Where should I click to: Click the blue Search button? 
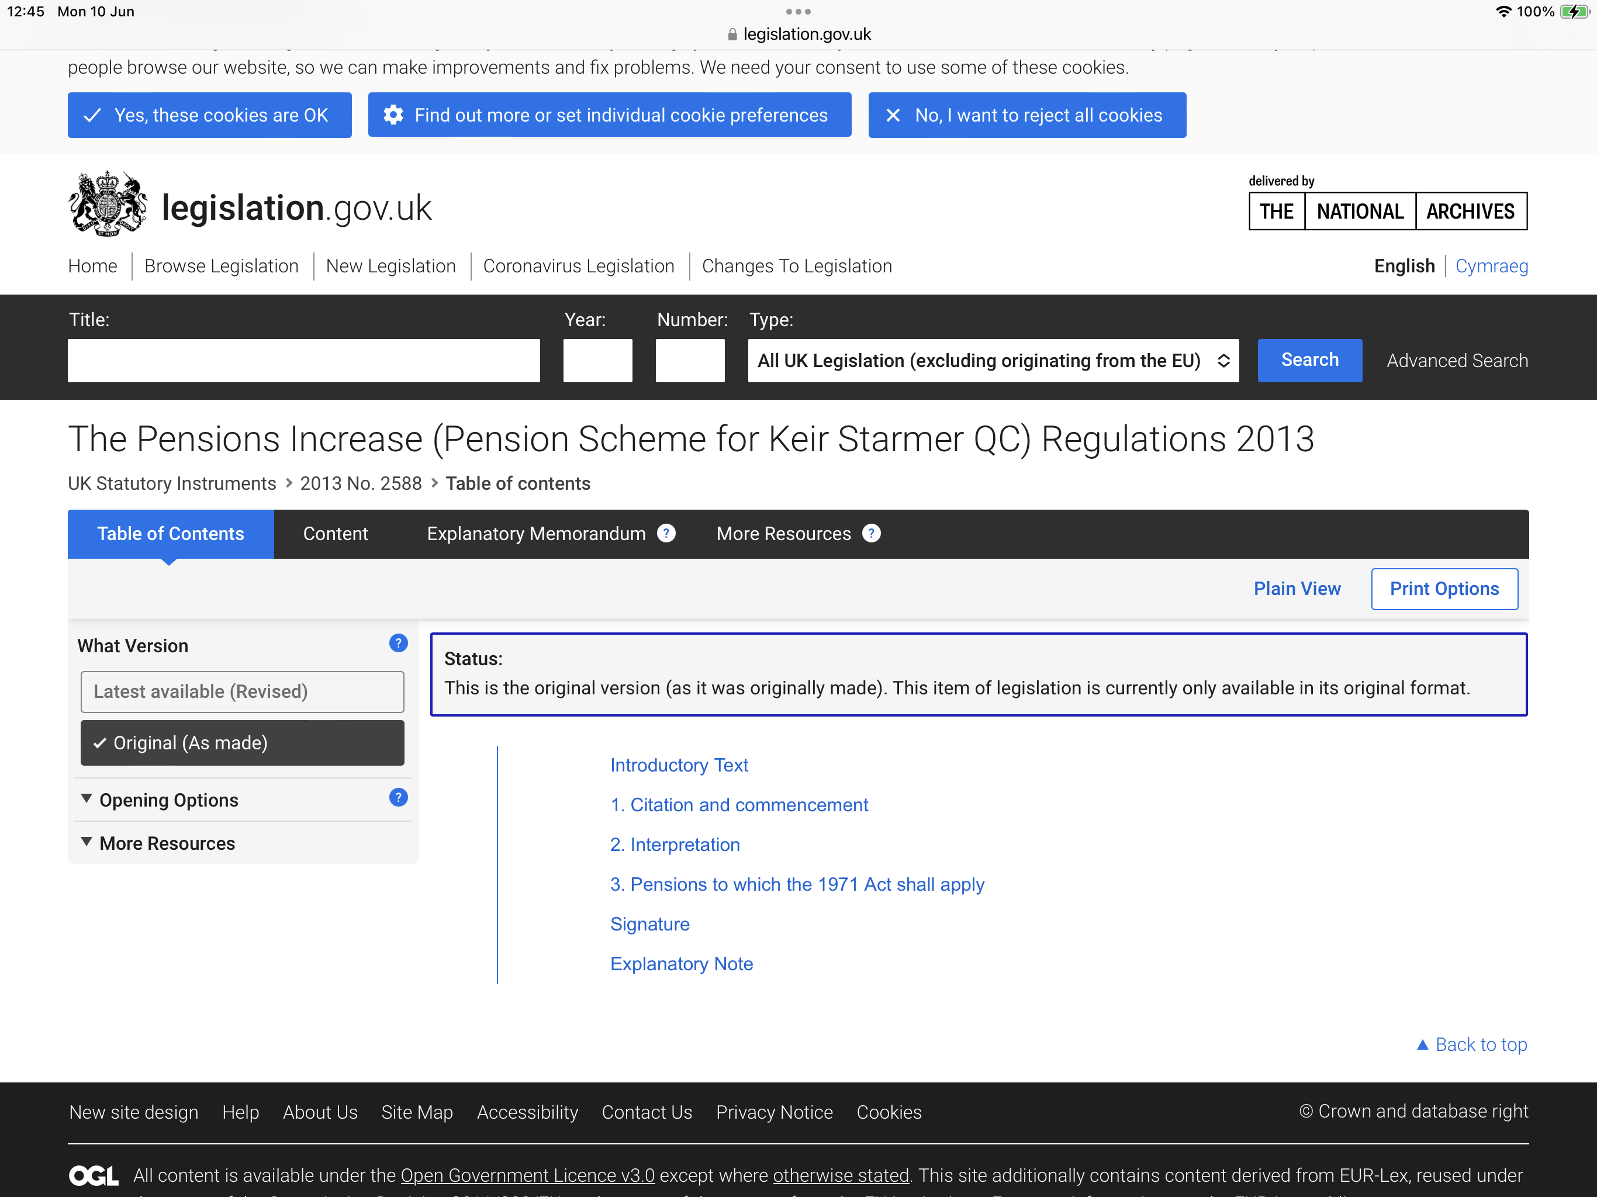pos(1309,360)
